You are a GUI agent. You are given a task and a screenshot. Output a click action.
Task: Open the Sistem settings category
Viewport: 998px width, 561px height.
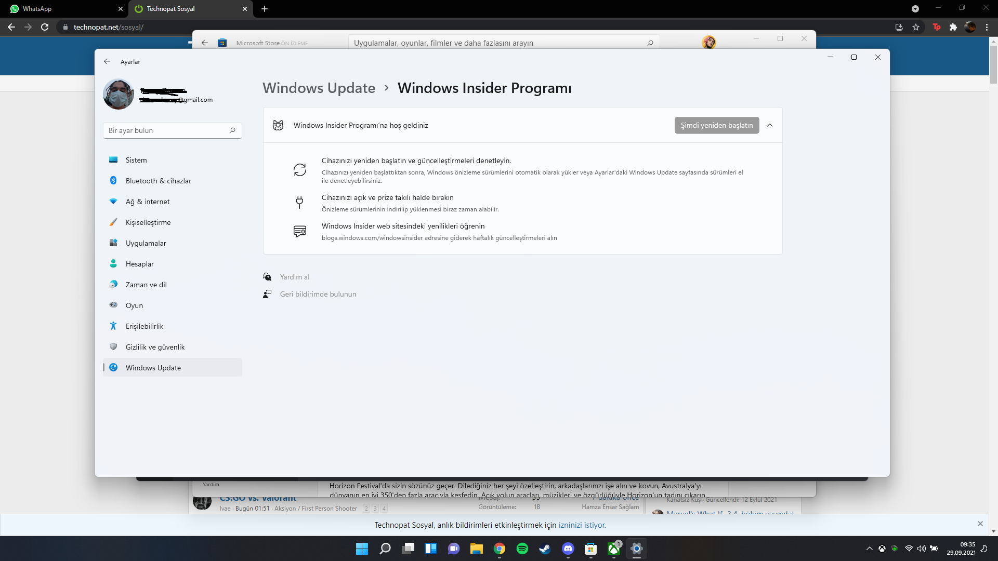coord(136,160)
